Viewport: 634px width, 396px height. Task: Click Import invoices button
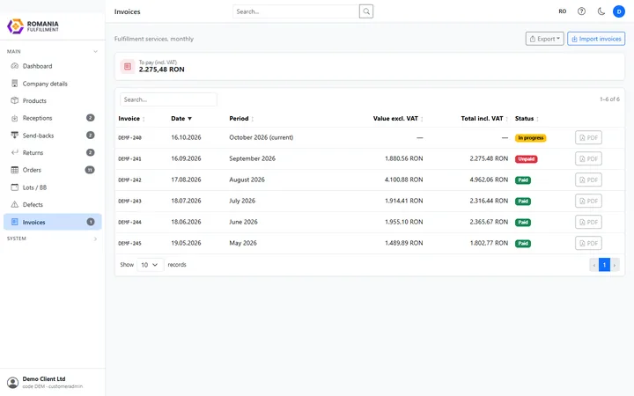click(x=596, y=39)
